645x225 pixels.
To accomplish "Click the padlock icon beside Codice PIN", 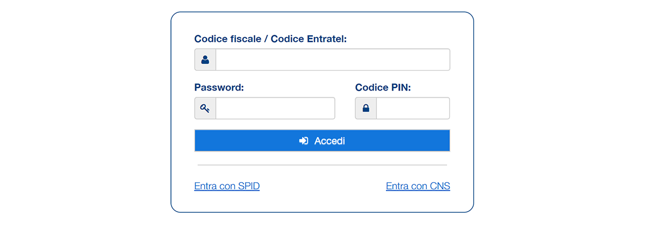I will pyautogui.click(x=365, y=108).
